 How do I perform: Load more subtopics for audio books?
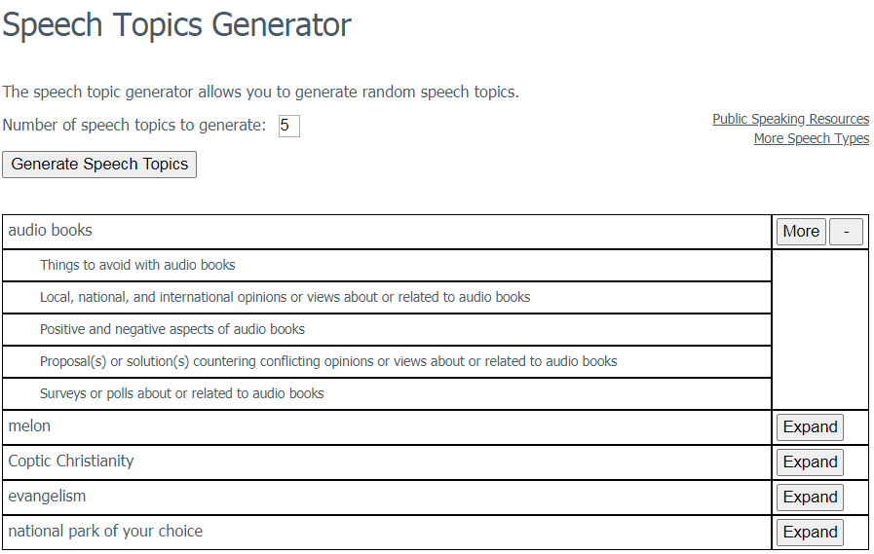[x=801, y=232]
